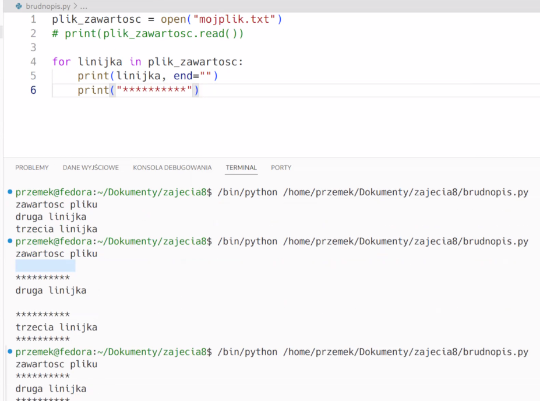Click line number 1 in the editor gutter
Screen dimensions: 540x401
tap(33, 19)
